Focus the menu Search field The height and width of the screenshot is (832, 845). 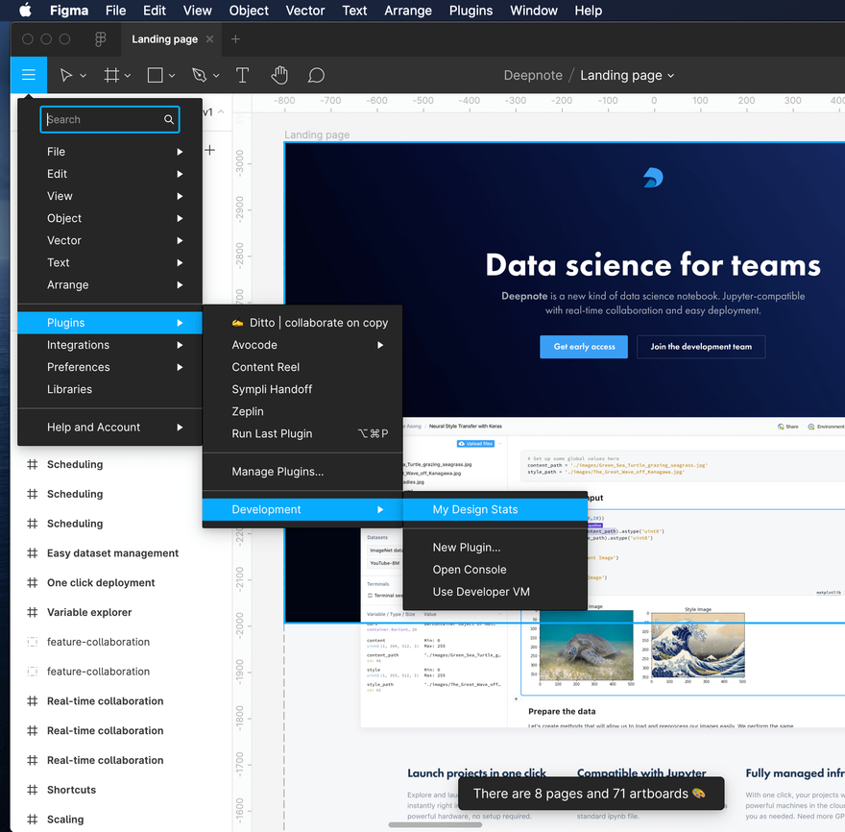pos(109,119)
